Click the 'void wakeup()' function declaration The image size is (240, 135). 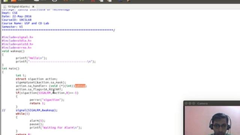pos(13,51)
